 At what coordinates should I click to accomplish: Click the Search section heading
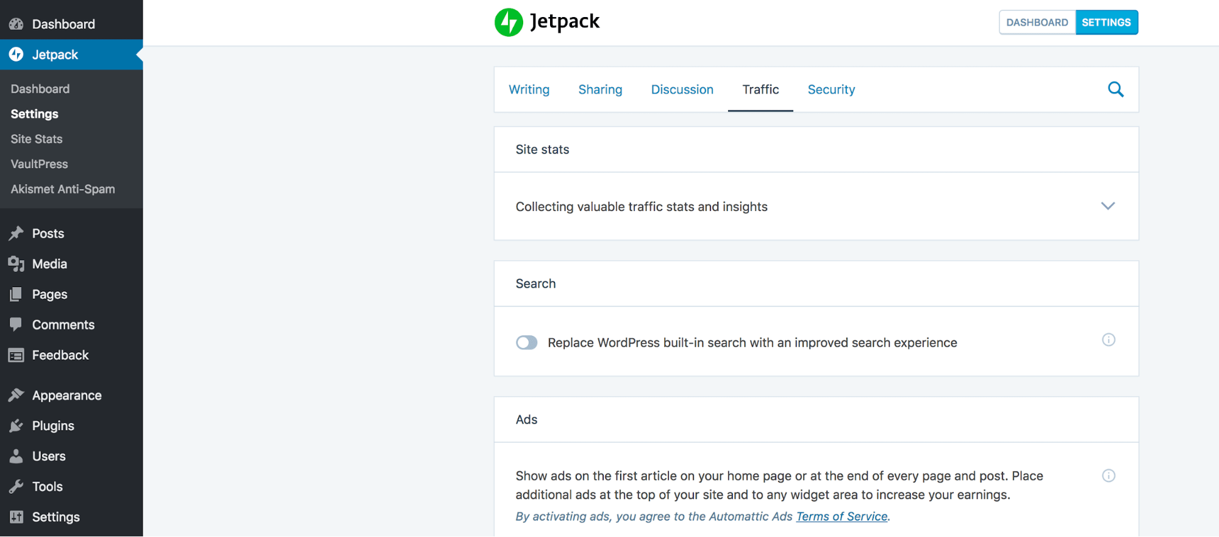click(x=535, y=283)
